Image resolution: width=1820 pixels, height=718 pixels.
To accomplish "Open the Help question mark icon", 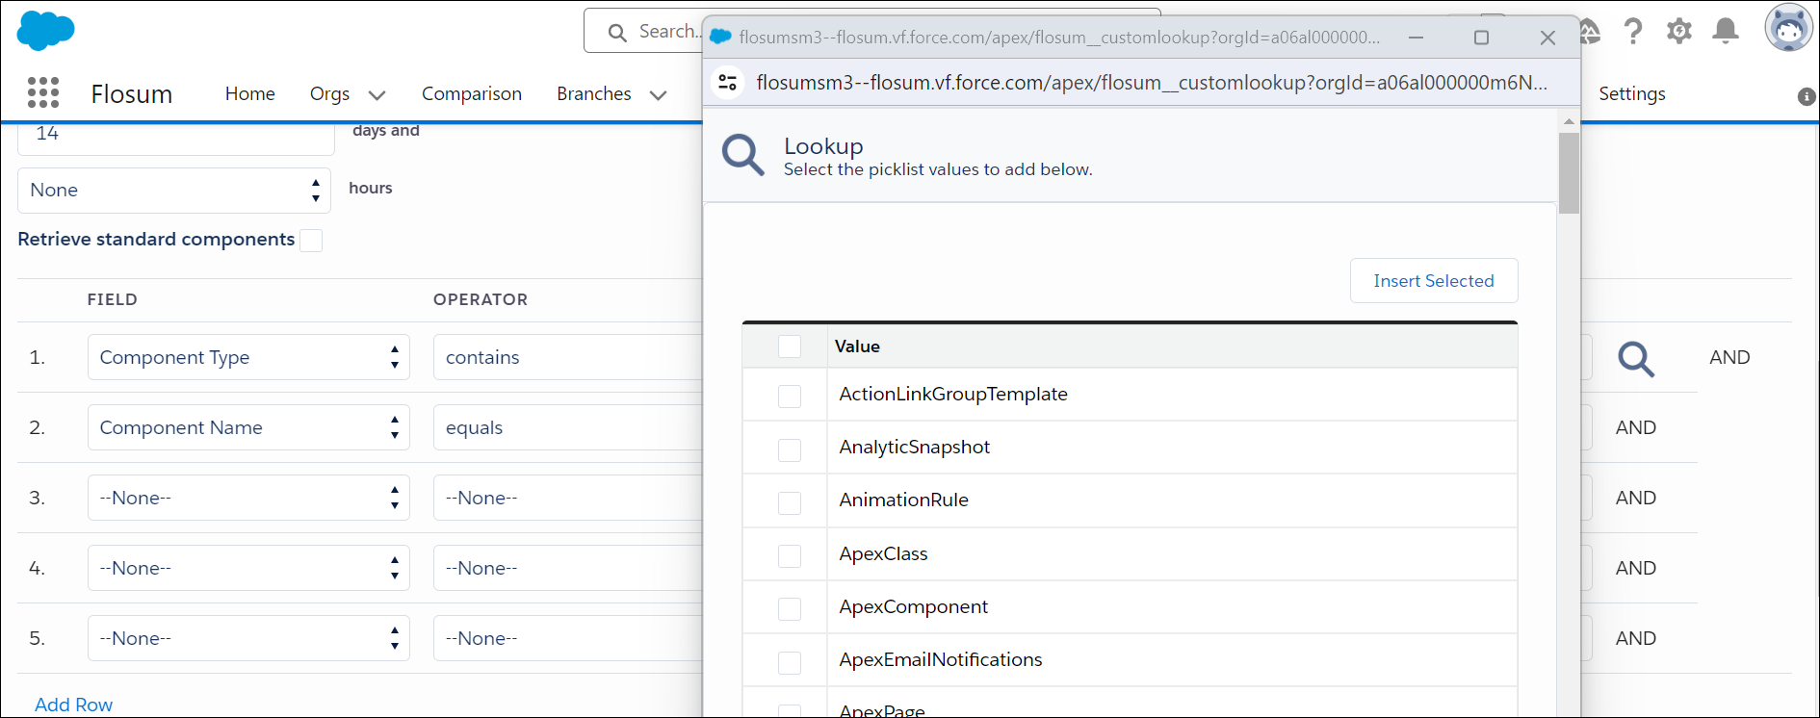I will tap(1633, 31).
